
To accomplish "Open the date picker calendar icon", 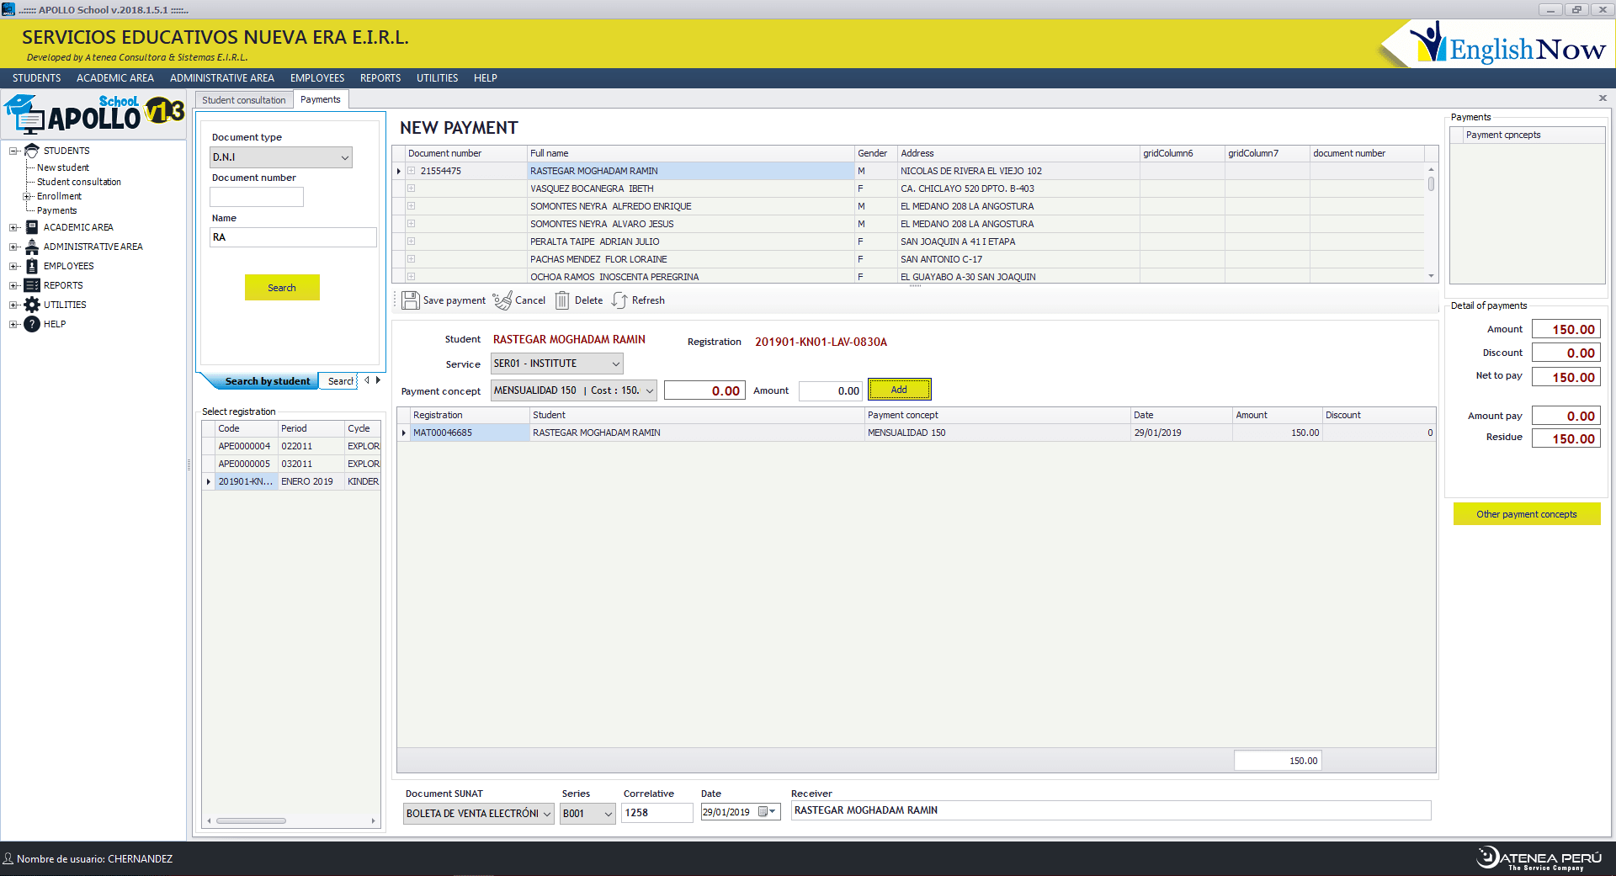I will (764, 812).
